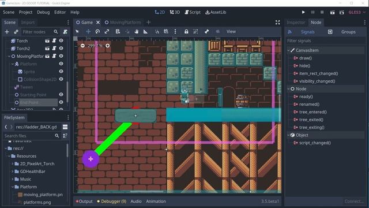Image resolution: width=369 pixels, height=208 pixels.
Task: Open Scene dock three-dot options
Action: tap(68, 23)
